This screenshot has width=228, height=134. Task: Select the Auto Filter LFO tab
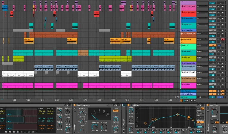(x=222, y=123)
